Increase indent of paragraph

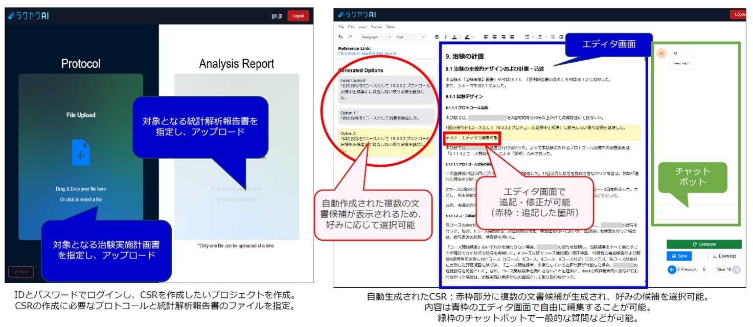click(562, 37)
